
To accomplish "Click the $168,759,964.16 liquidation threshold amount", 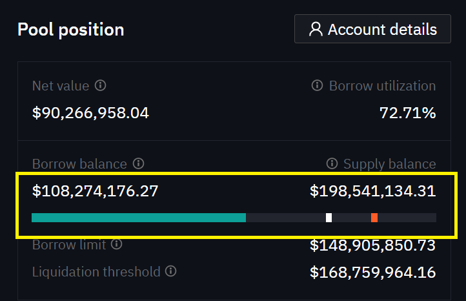I will (372, 273).
